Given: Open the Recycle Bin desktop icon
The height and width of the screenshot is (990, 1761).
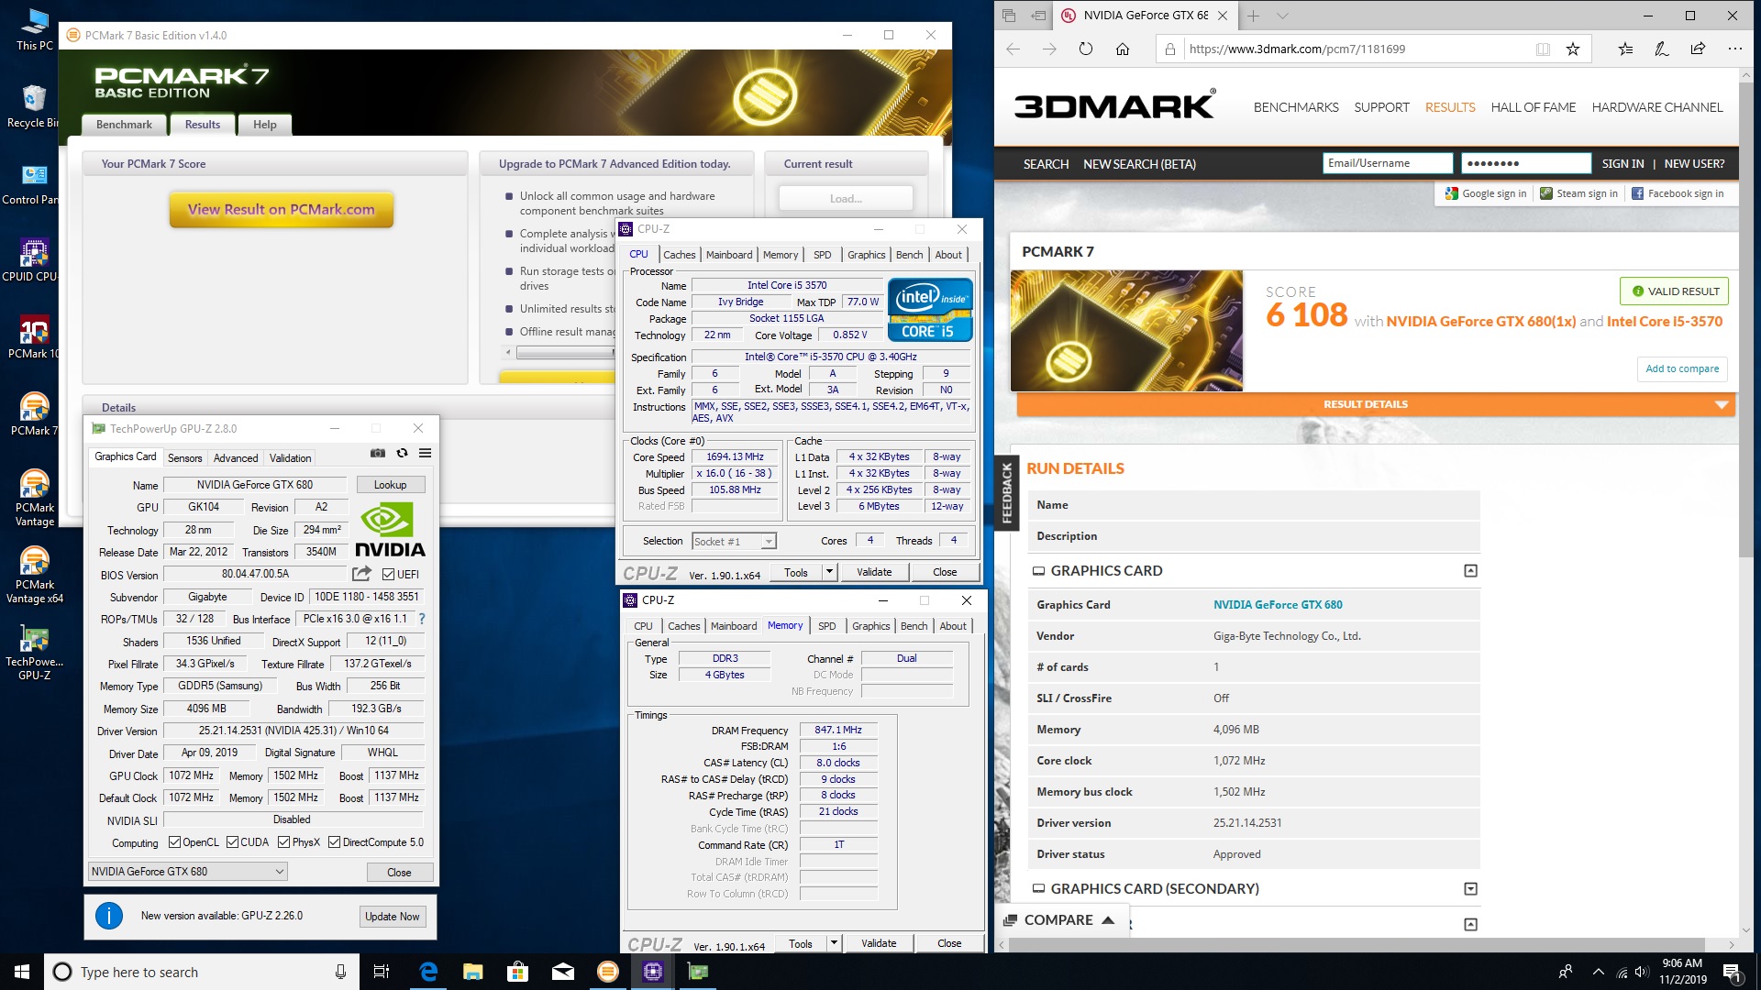Looking at the screenshot, I should point(34,106).
